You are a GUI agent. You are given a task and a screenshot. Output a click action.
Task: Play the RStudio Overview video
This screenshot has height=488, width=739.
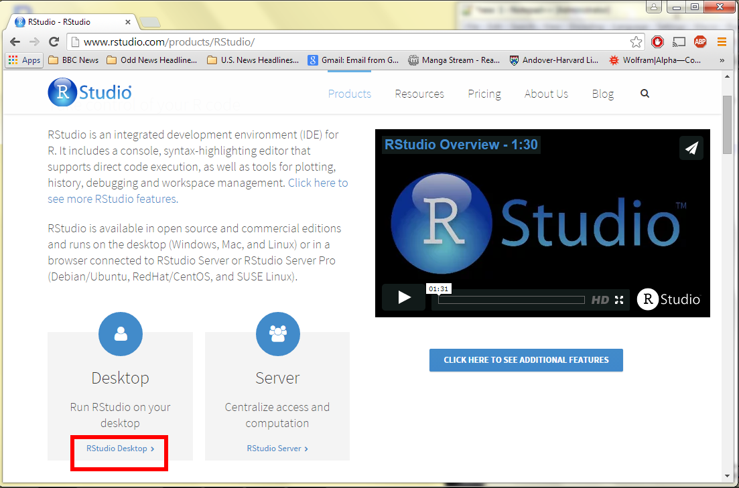click(404, 297)
